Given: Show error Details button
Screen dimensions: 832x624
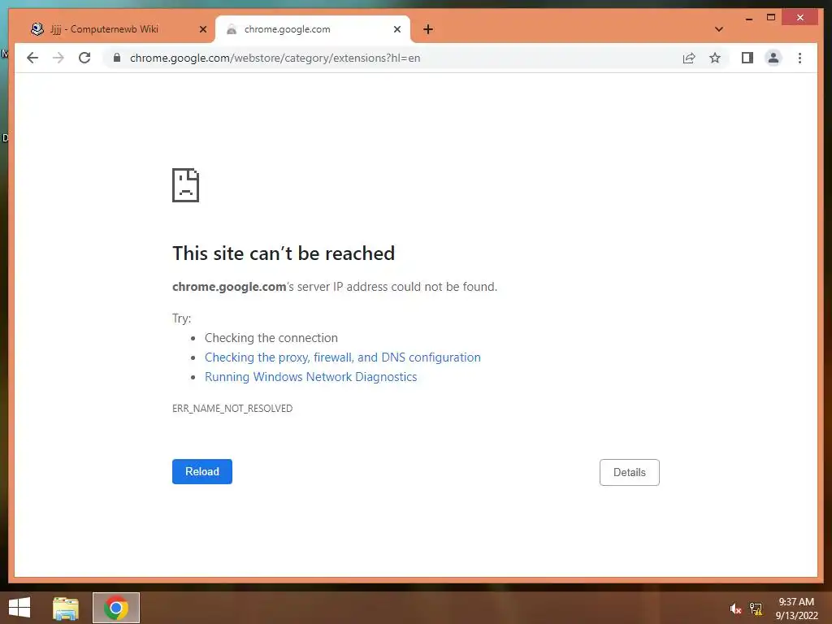Looking at the screenshot, I should tap(630, 472).
